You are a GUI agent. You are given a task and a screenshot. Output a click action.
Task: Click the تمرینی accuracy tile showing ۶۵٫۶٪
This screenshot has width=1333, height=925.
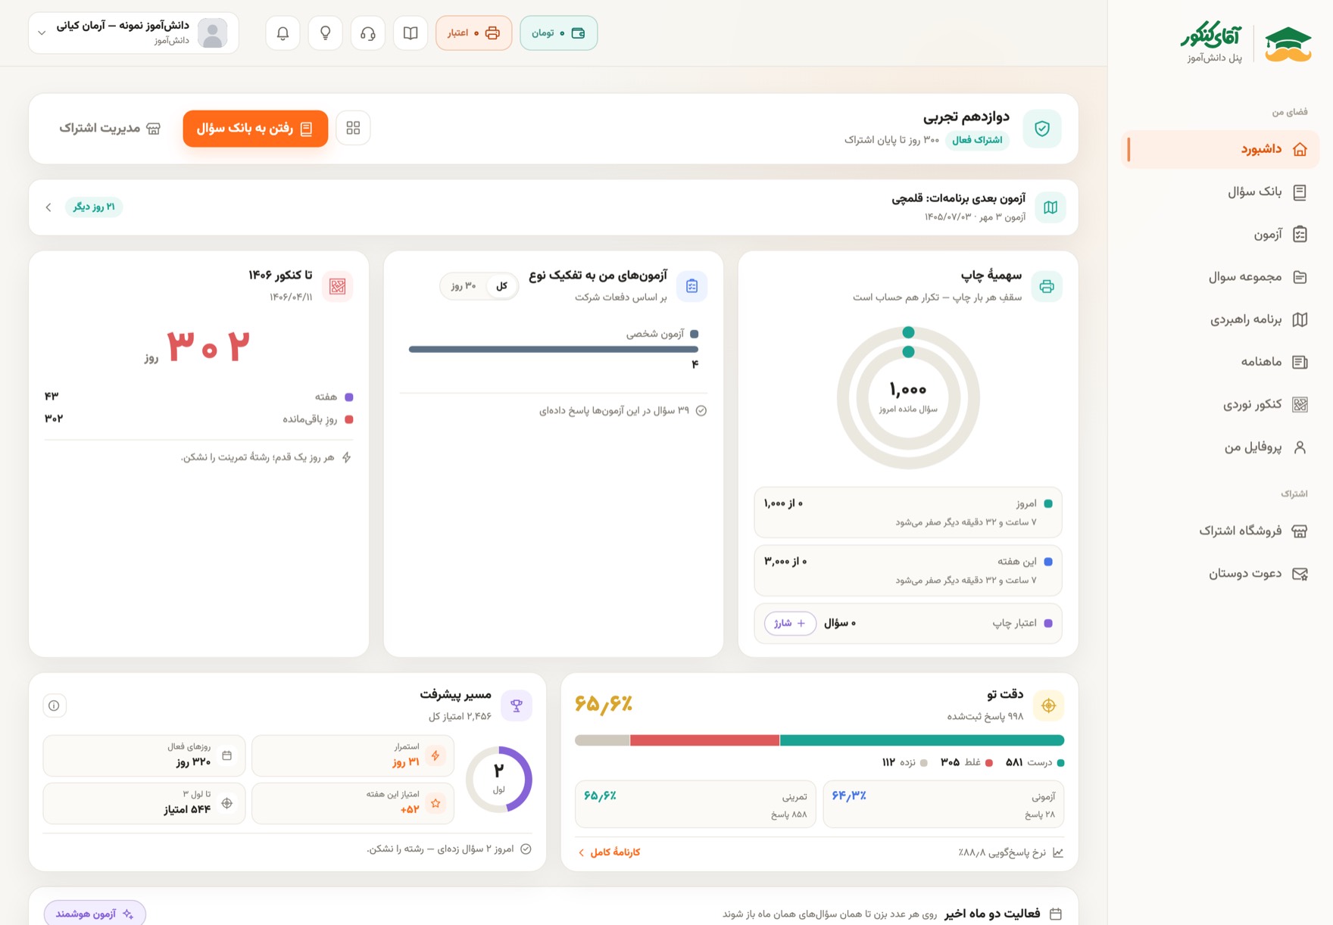click(x=695, y=804)
